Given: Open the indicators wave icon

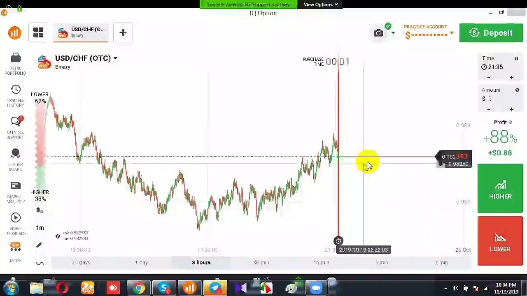Looking at the screenshot, I should [40, 263].
